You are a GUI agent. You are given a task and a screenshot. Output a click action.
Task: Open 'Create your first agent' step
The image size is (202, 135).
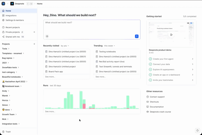pyautogui.click(x=171, y=59)
